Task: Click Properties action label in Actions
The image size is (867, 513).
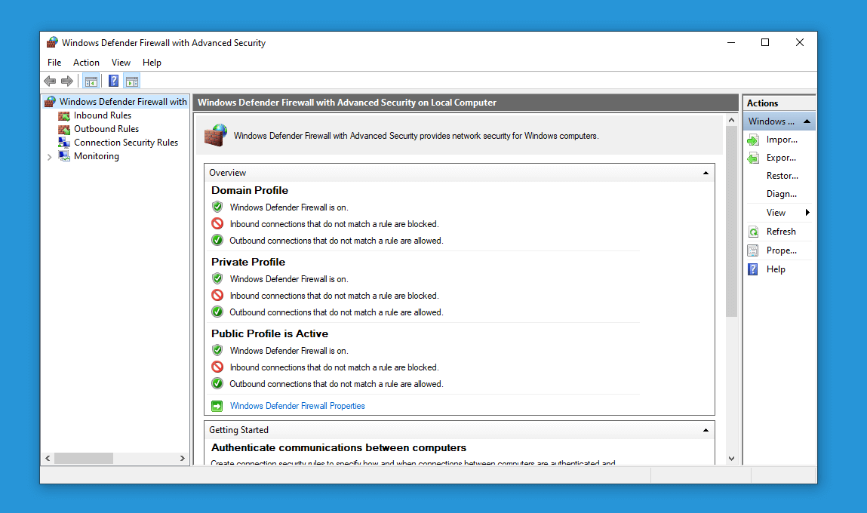Action: click(781, 250)
